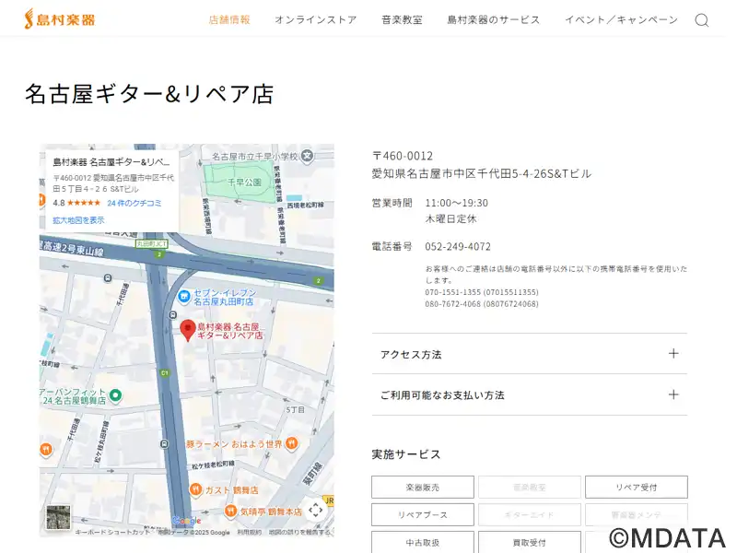Screen dimensions: 737x553
Task: Switch map to satellite imagery thumbnail
Action: (x=59, y=516)
